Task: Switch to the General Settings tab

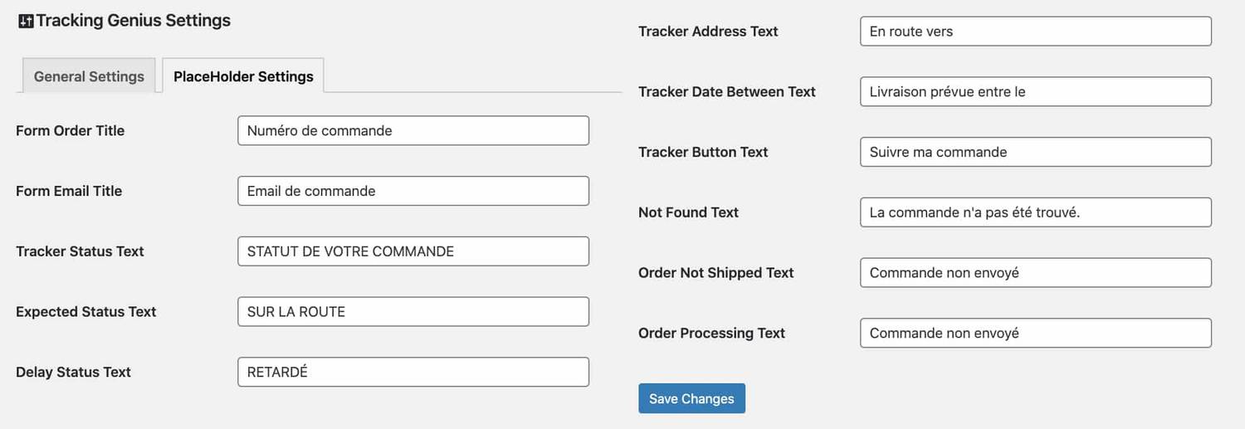Action: tap(89, 76)
